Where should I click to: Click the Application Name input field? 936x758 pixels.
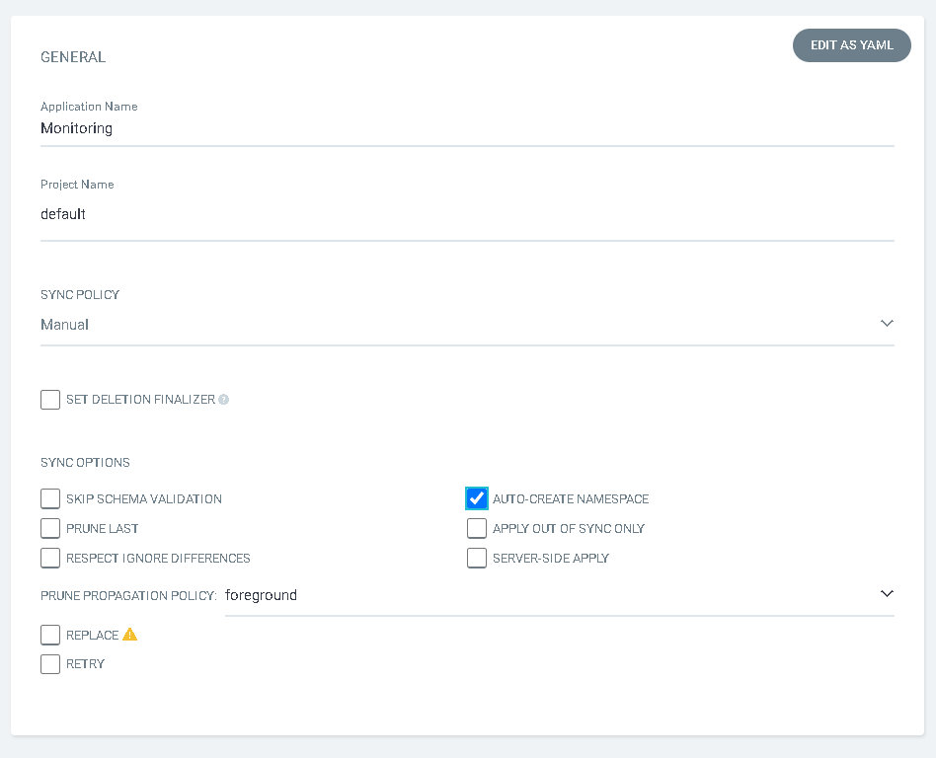click(466, 128)
